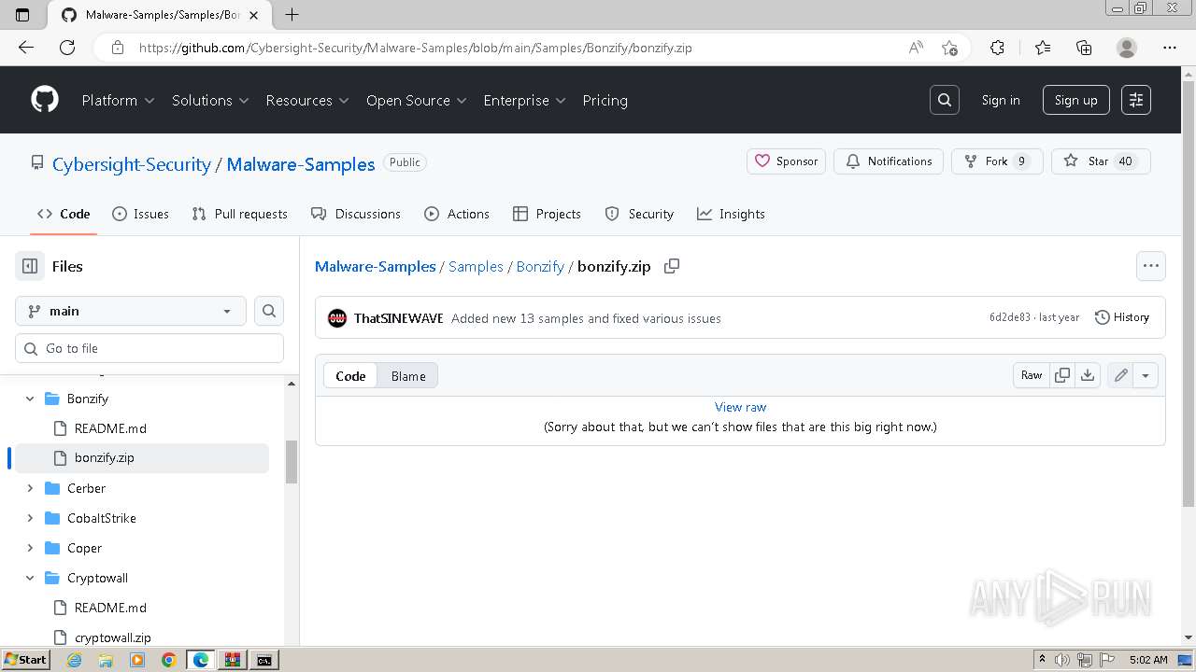Image resolution: width=1196 pixels, height=672 pixels.
Task: Edit file with pencil icon
Action: click(1120, 375)
